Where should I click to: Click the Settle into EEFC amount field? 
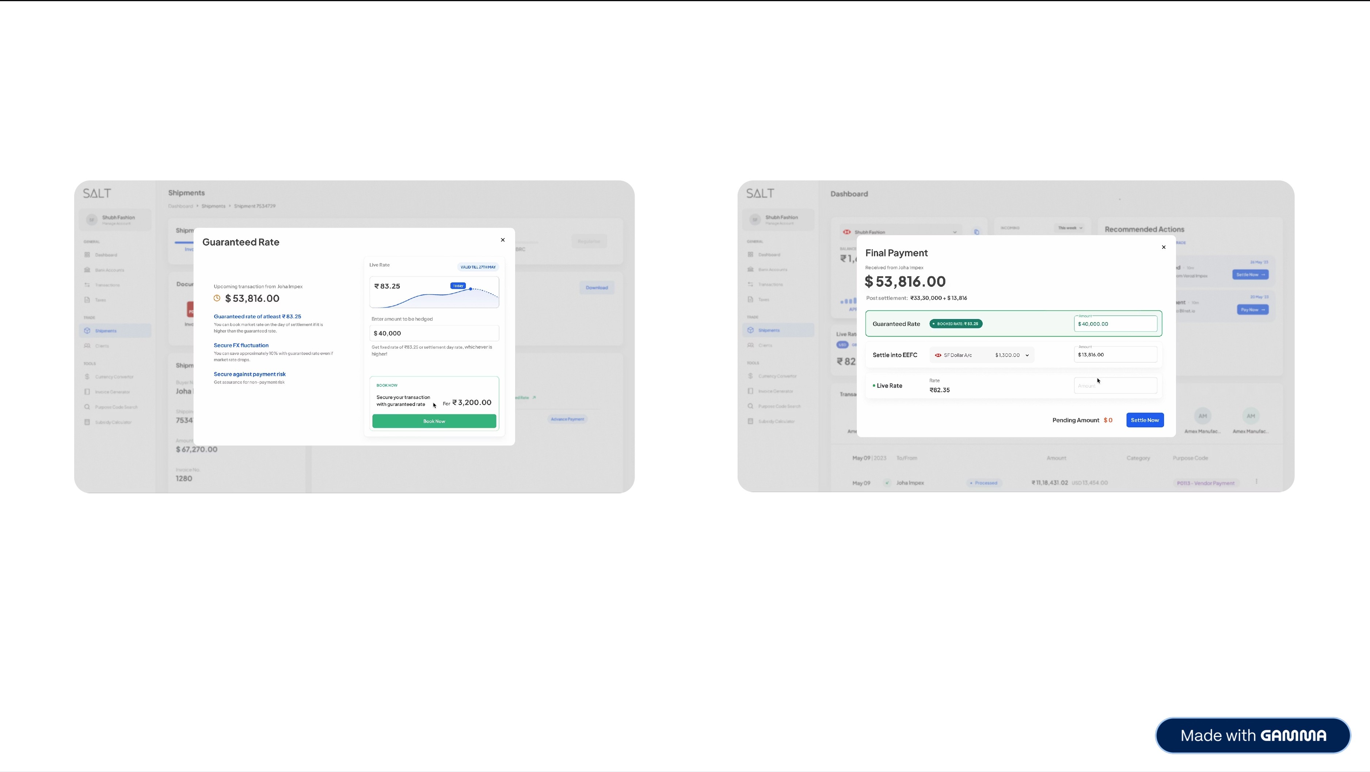tap(1115, 355)
